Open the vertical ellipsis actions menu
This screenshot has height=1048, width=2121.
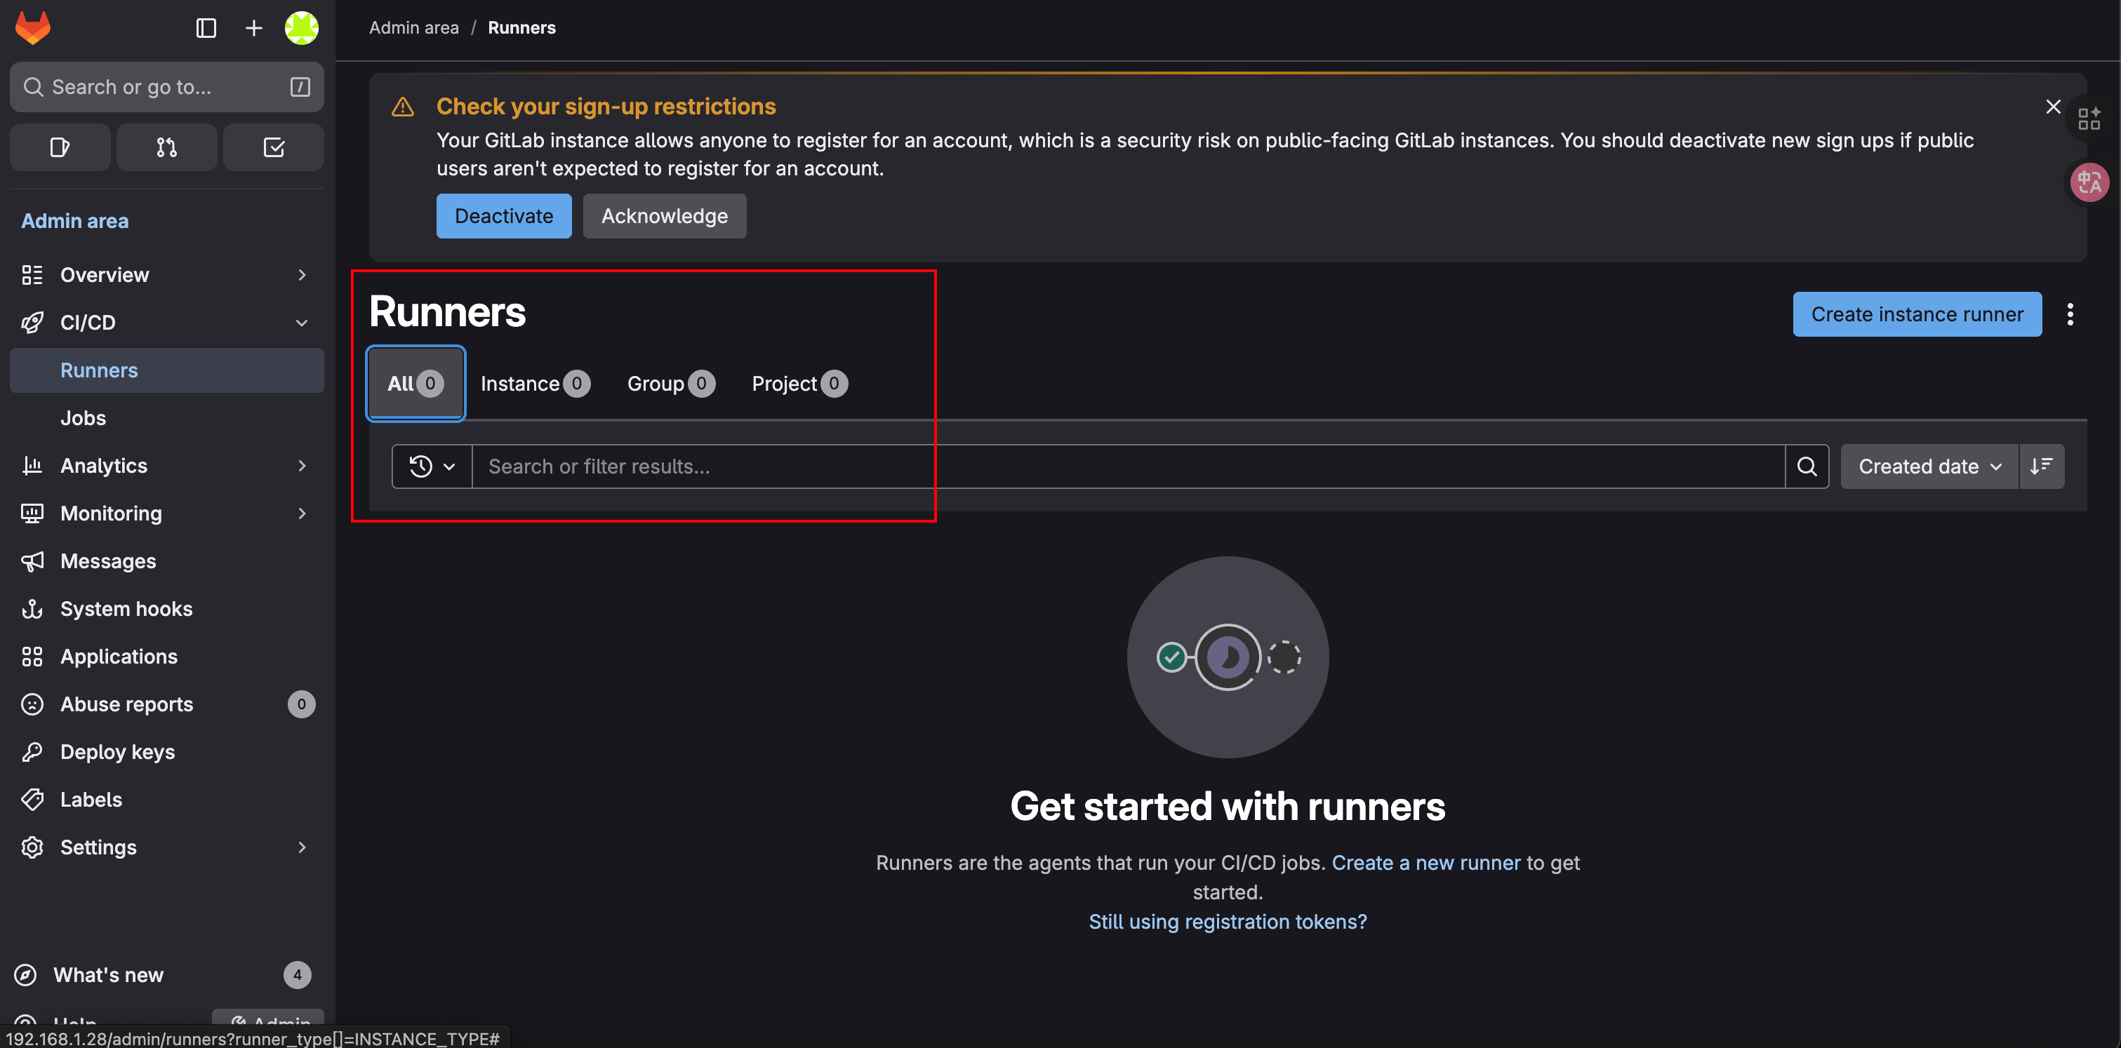pos(2070,314)
